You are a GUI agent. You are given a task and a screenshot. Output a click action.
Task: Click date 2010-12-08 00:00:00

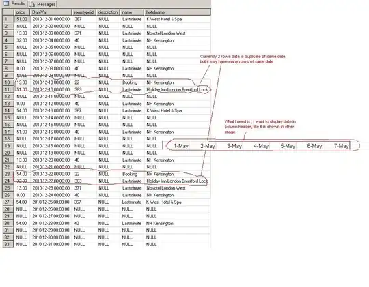pos(51,69)
